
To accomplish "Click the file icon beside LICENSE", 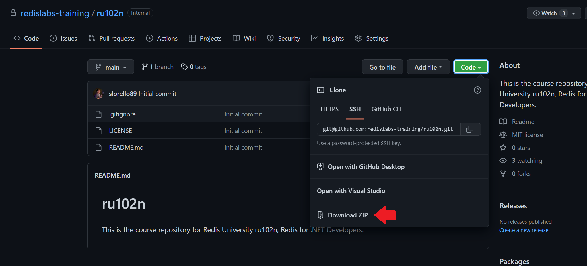I will pos(98,131).
